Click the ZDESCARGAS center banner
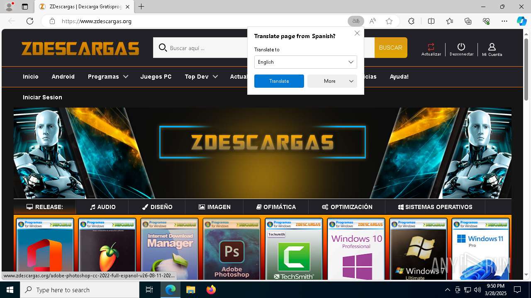 [x=262, y=142]
